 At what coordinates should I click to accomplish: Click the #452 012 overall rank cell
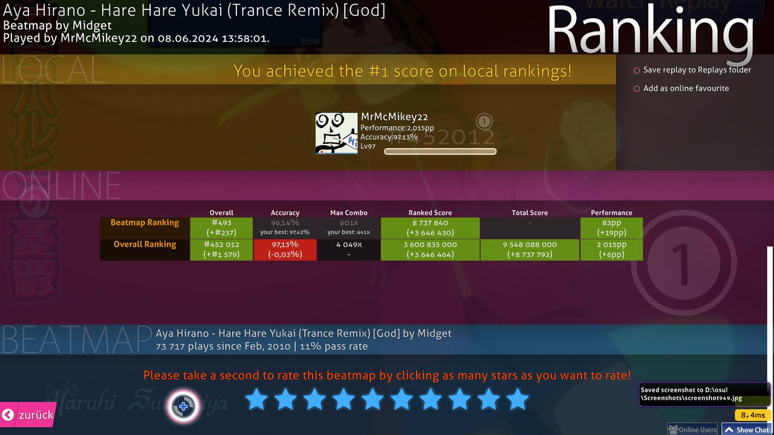221,250
